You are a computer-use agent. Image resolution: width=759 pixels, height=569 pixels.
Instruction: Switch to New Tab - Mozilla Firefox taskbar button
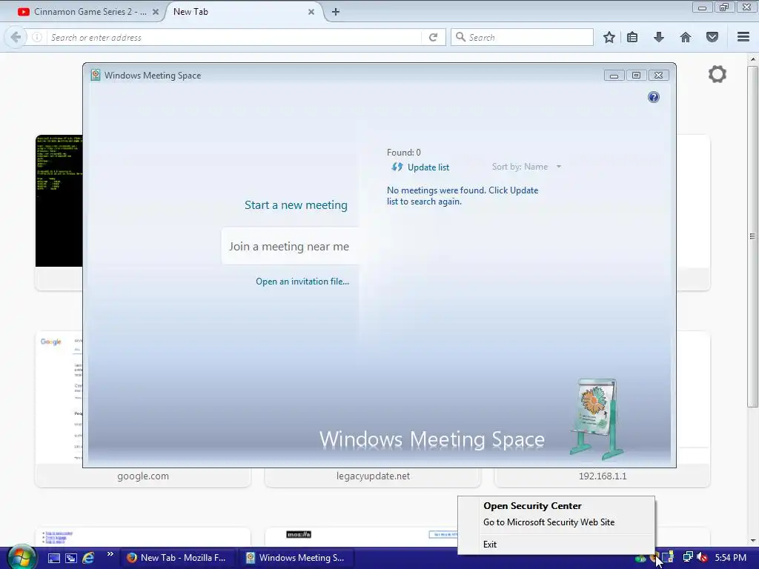click(x=177, y=558)
